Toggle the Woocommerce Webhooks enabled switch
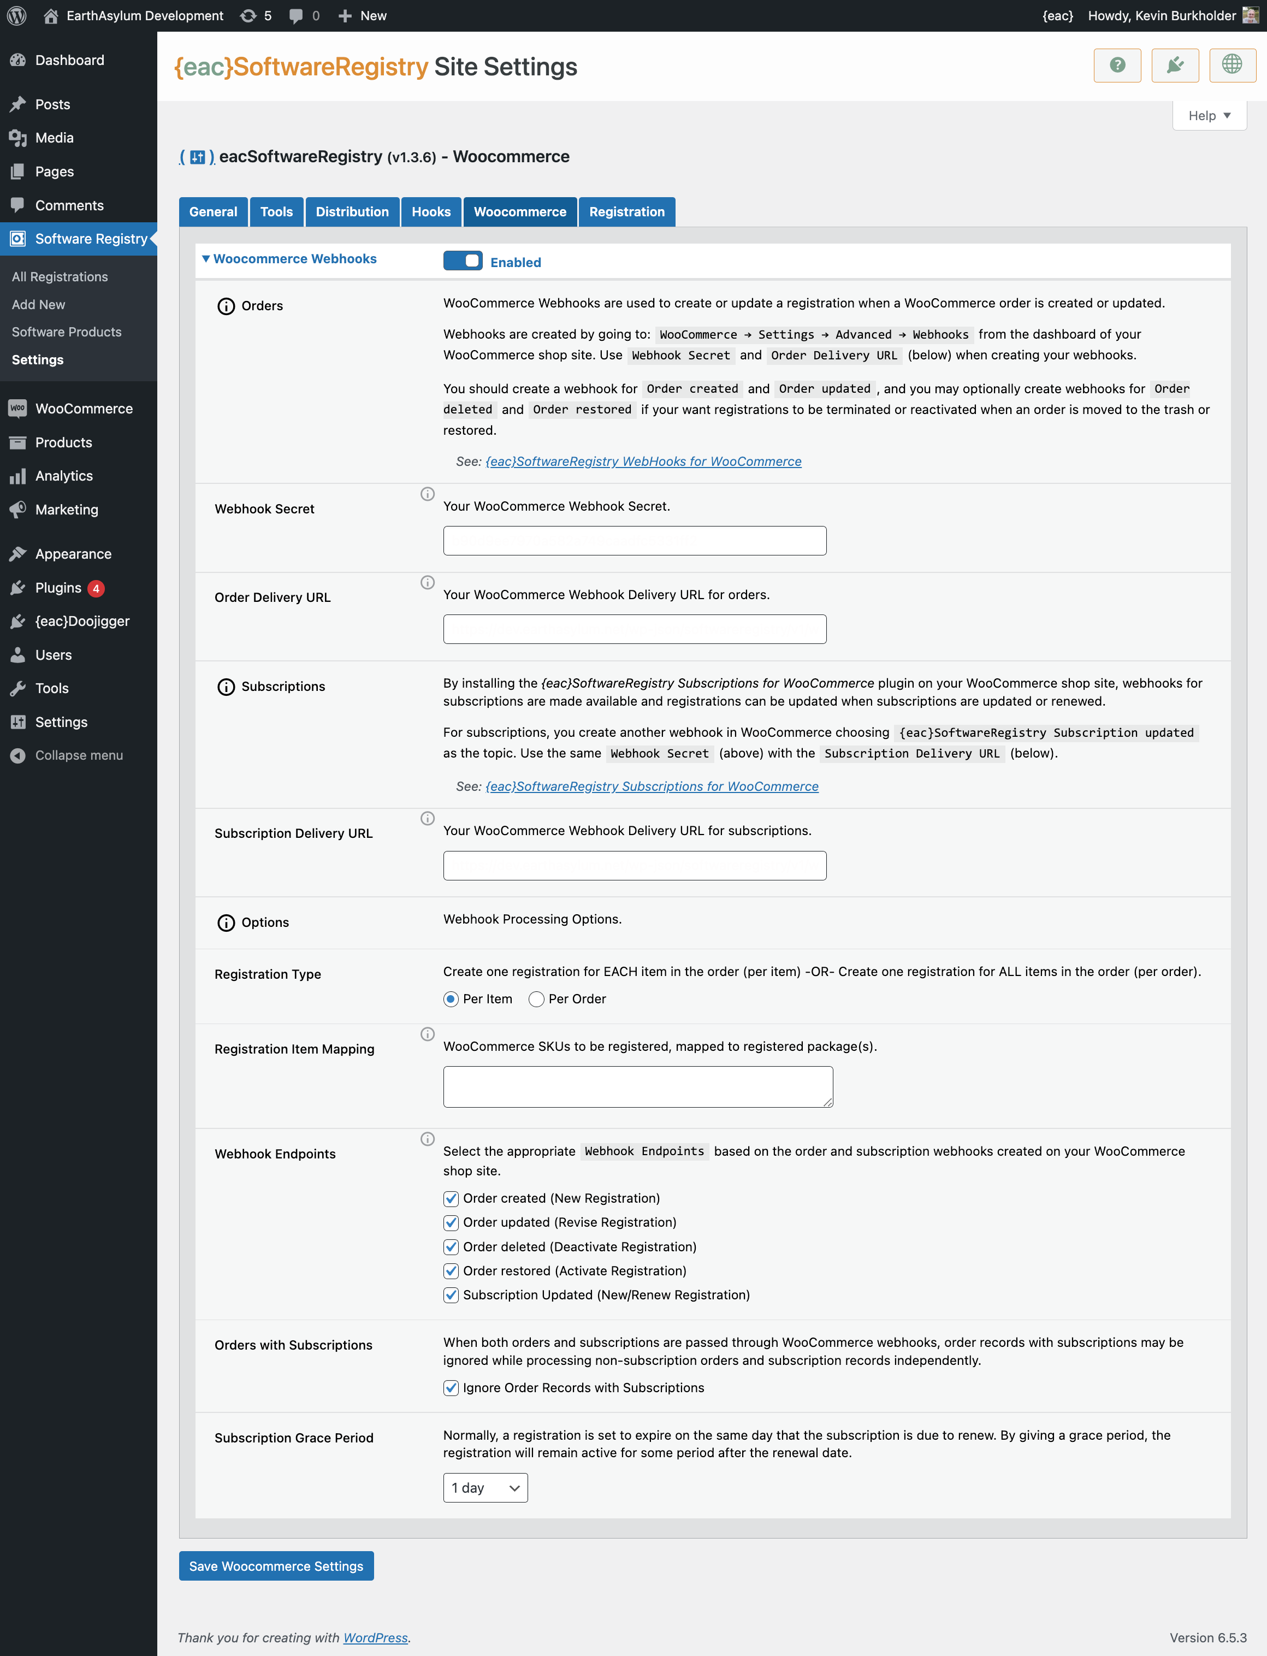 (465, 261)
